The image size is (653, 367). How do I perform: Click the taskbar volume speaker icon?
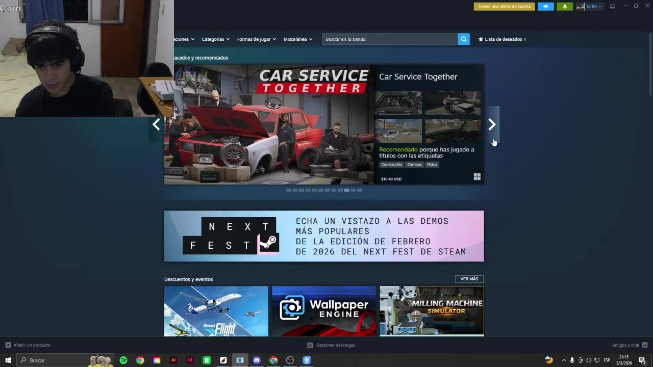pos(588,360)
